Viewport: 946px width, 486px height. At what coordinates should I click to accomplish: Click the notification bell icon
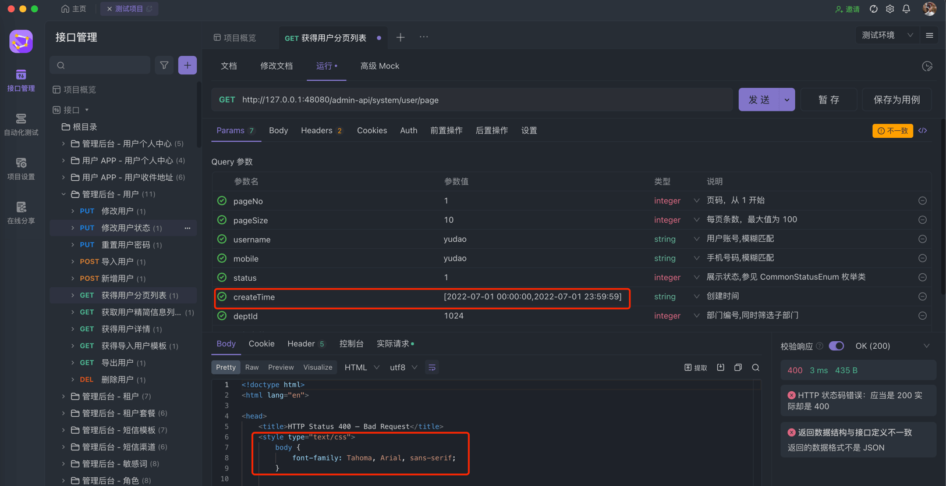[x=906, y=9]
